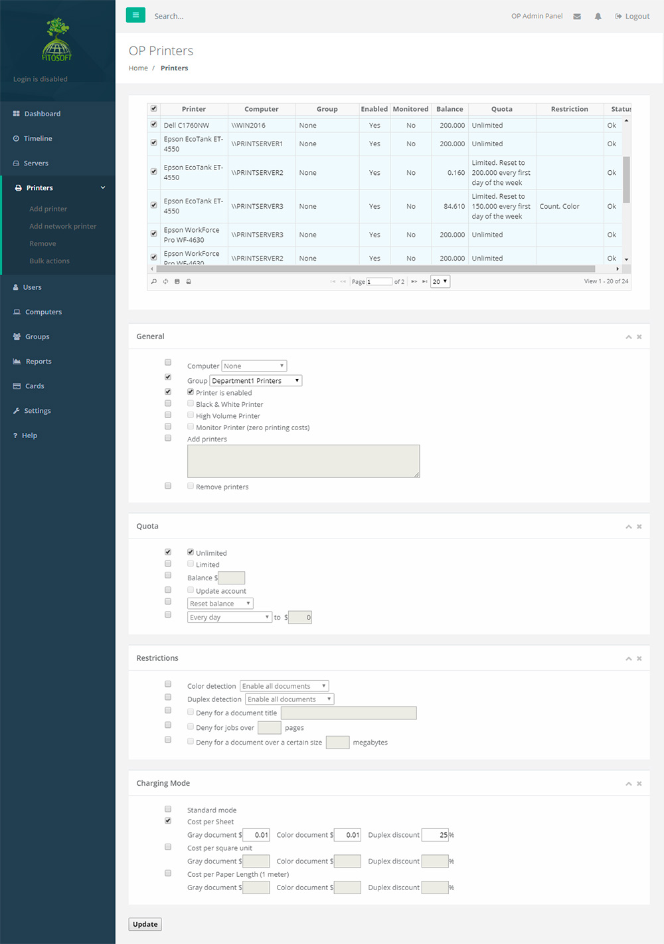Open notifications bell icon
Screen dimensions: 664x944
[x=598, y=17]
